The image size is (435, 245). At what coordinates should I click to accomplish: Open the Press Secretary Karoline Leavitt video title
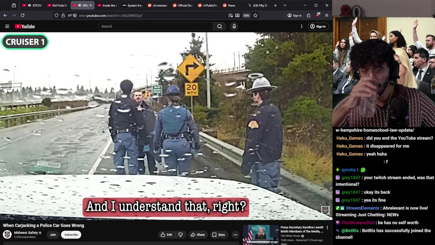[302, 229]
